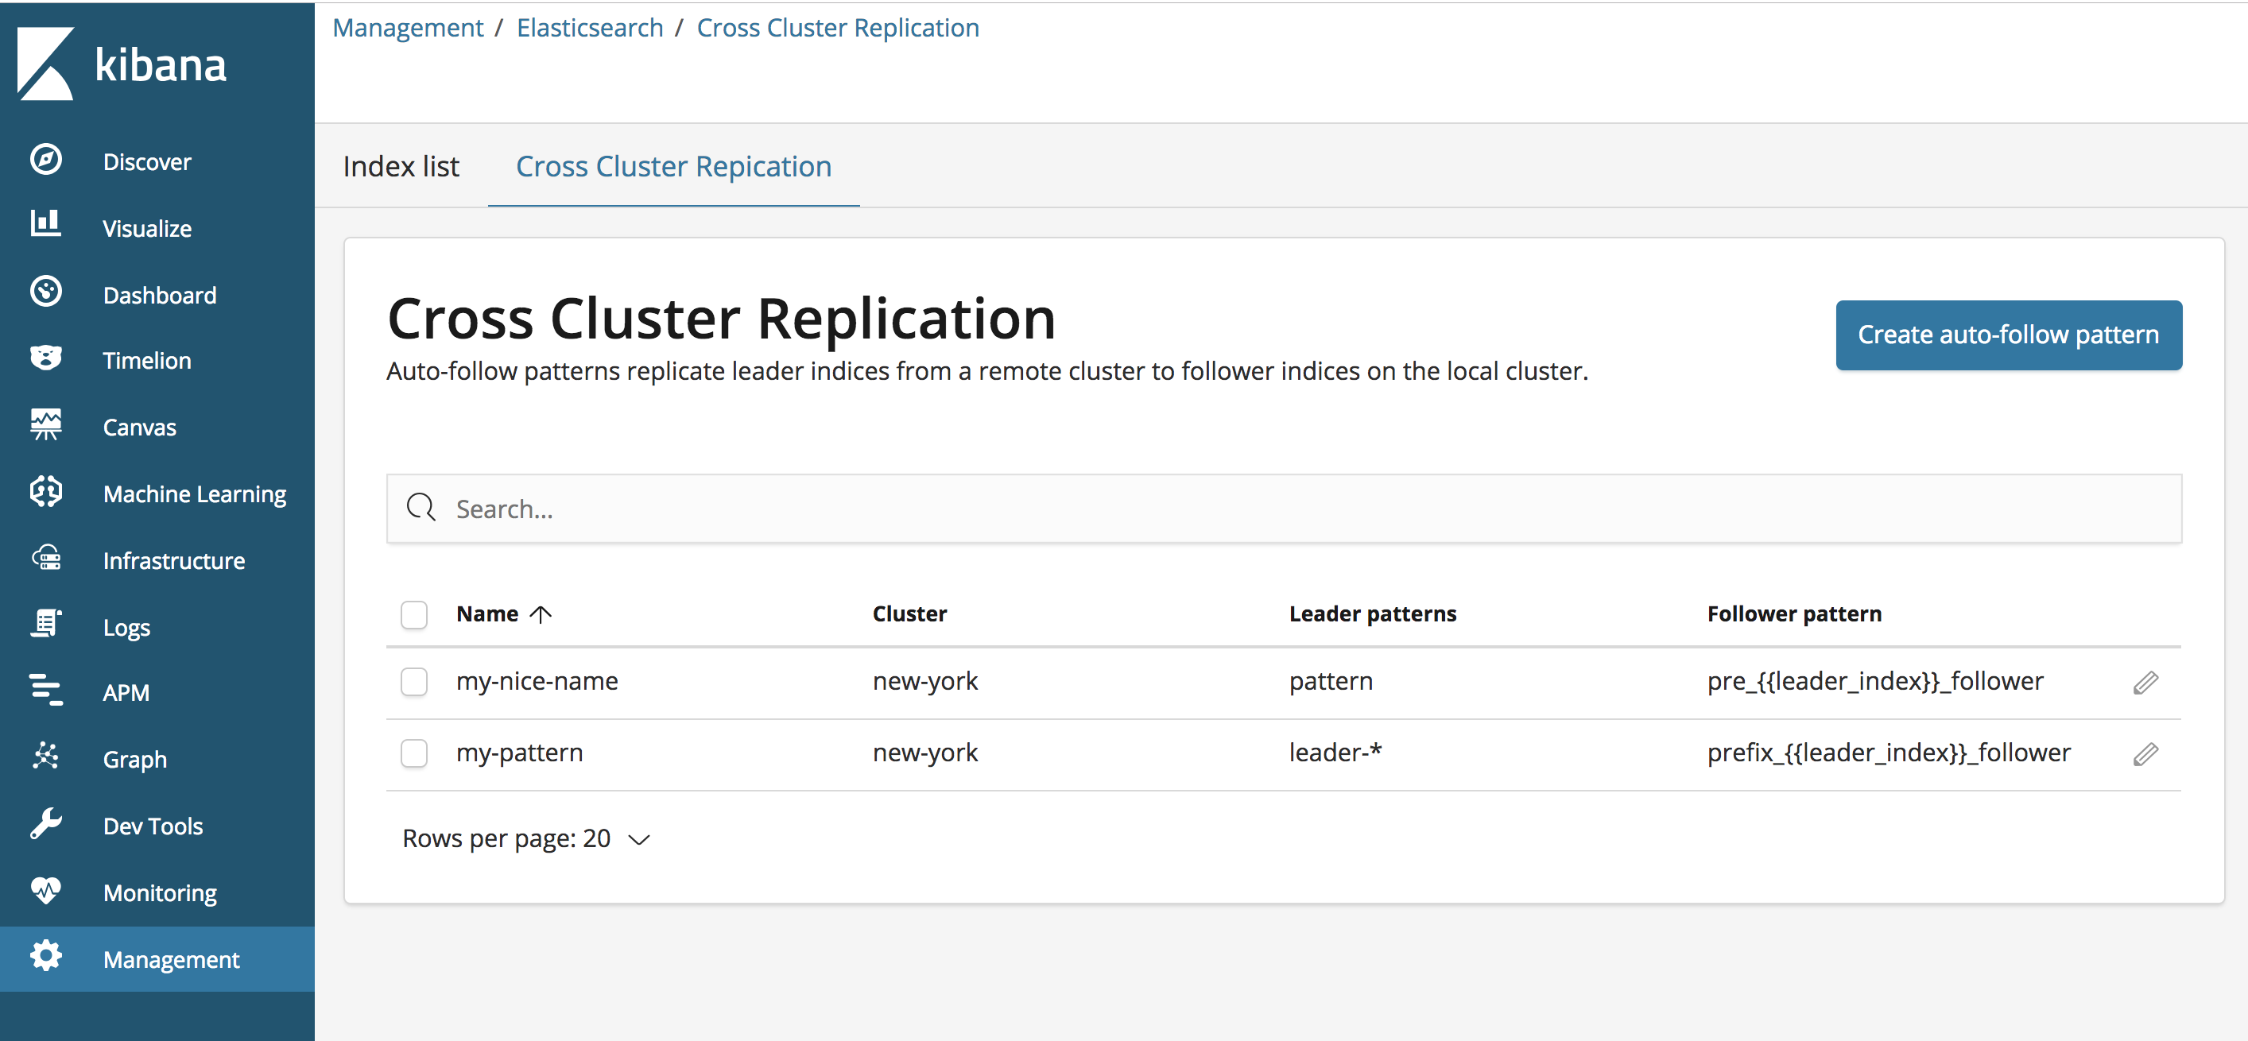Click the Canvas easel icon

click(45, 425)
